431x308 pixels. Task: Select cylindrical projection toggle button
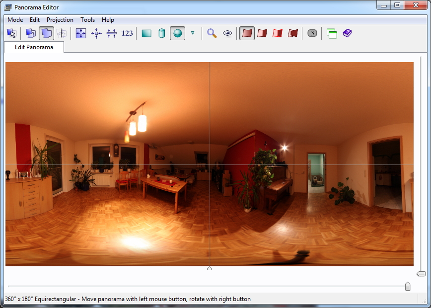(161, 33)
